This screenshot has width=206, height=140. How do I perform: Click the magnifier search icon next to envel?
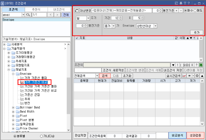(x=28, y=15)
